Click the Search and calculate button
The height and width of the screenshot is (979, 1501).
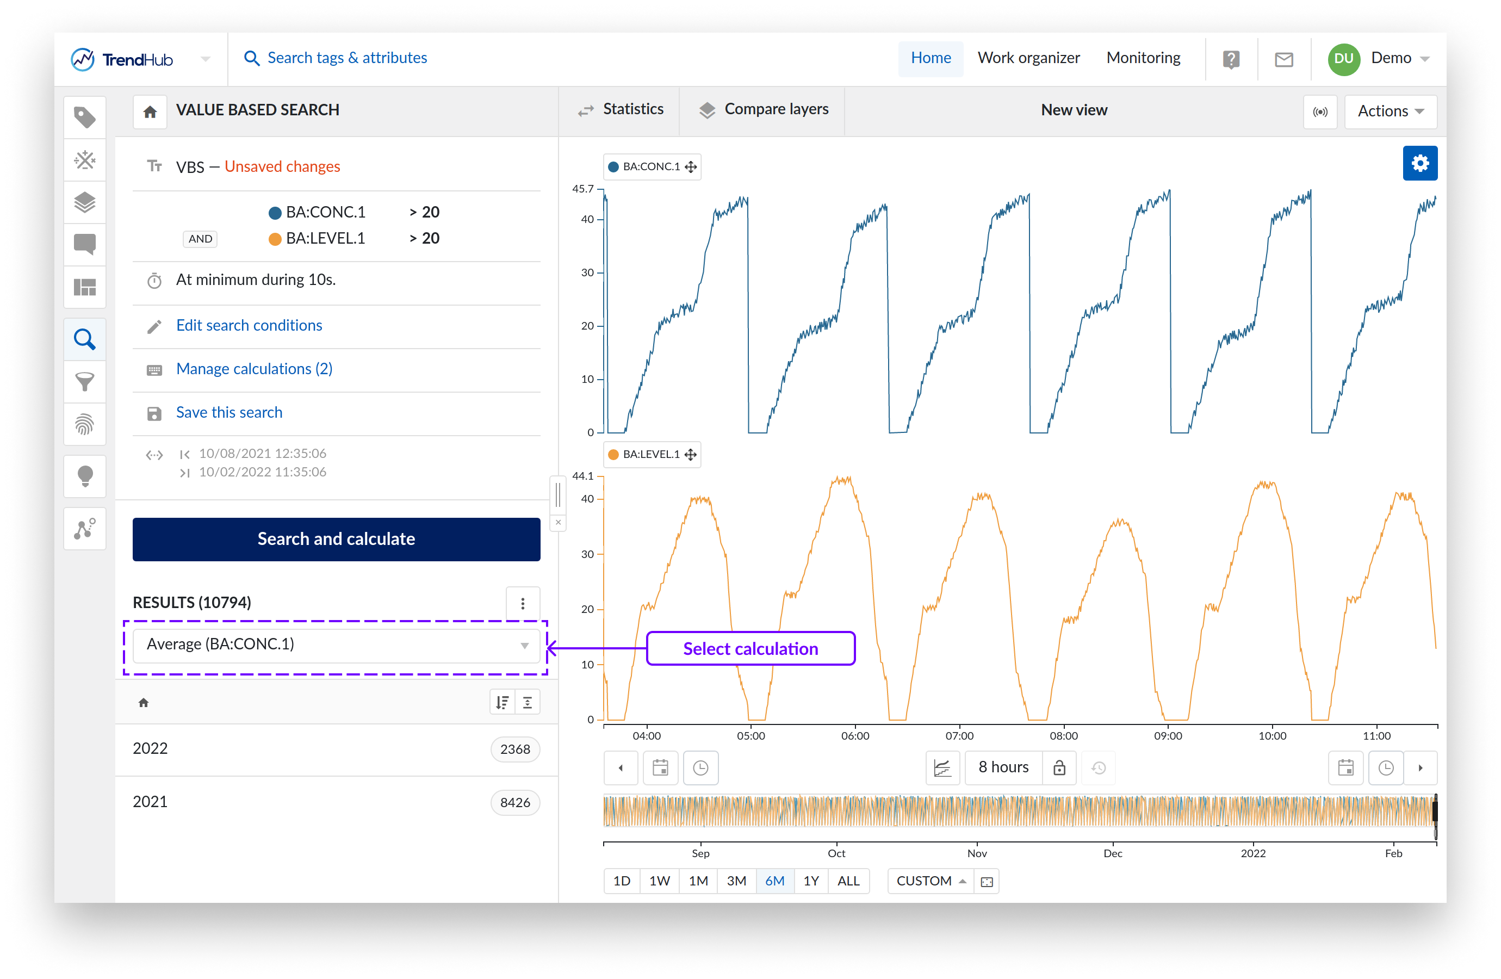[x=336, y=538]
